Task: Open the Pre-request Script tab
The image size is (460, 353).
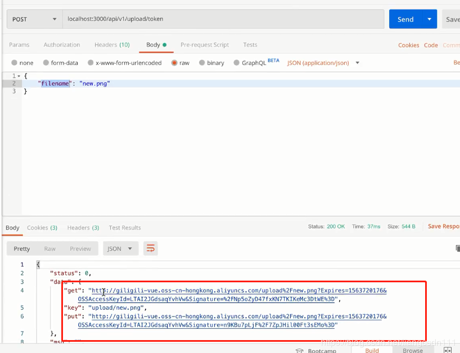Action: click(x=205, y=45)
